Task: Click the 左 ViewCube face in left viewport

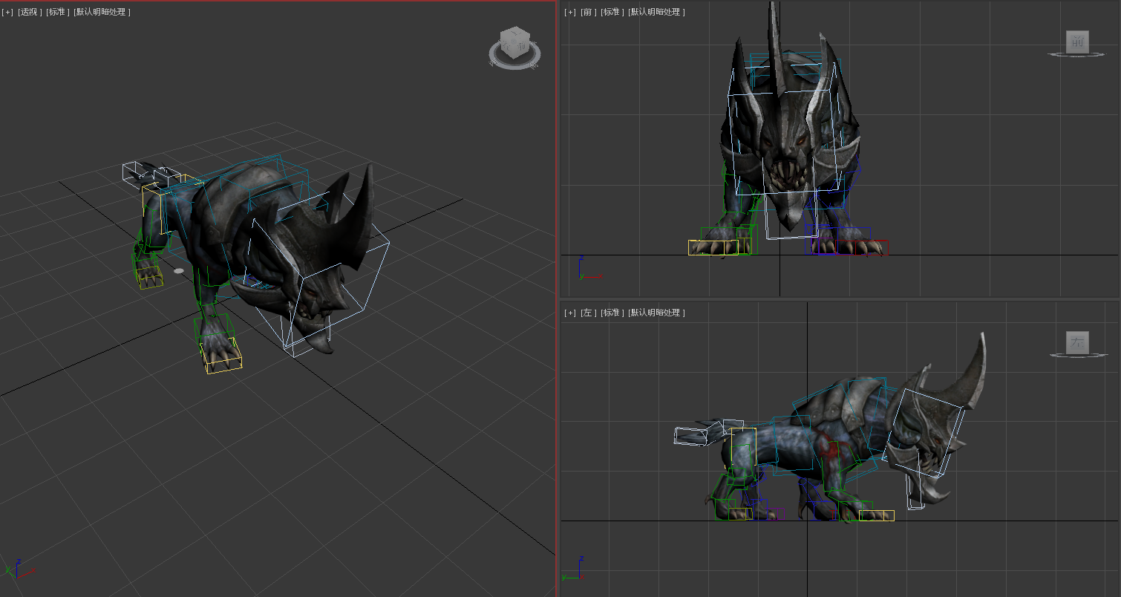Action: (1077, 342)
